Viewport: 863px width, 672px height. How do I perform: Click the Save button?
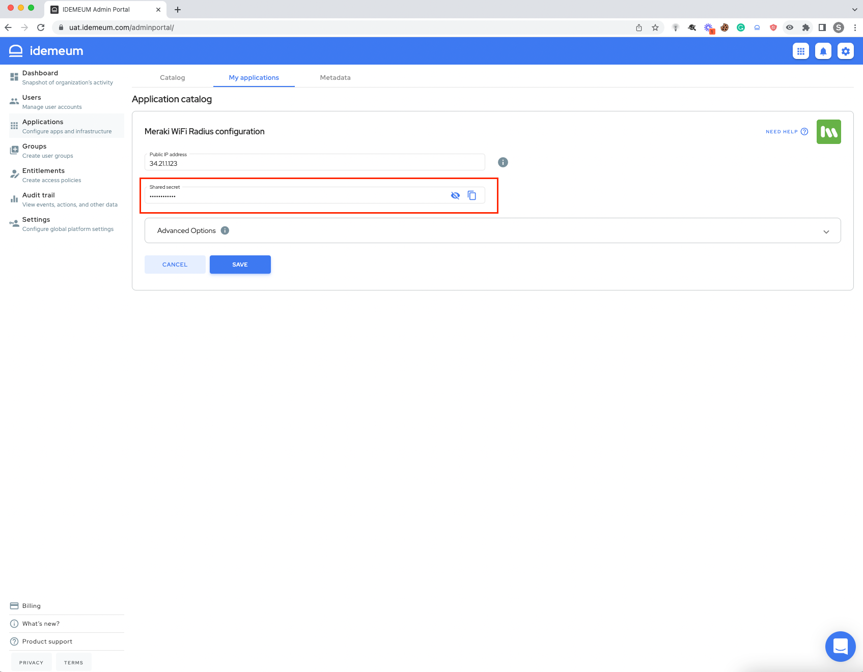click(240, 265)
